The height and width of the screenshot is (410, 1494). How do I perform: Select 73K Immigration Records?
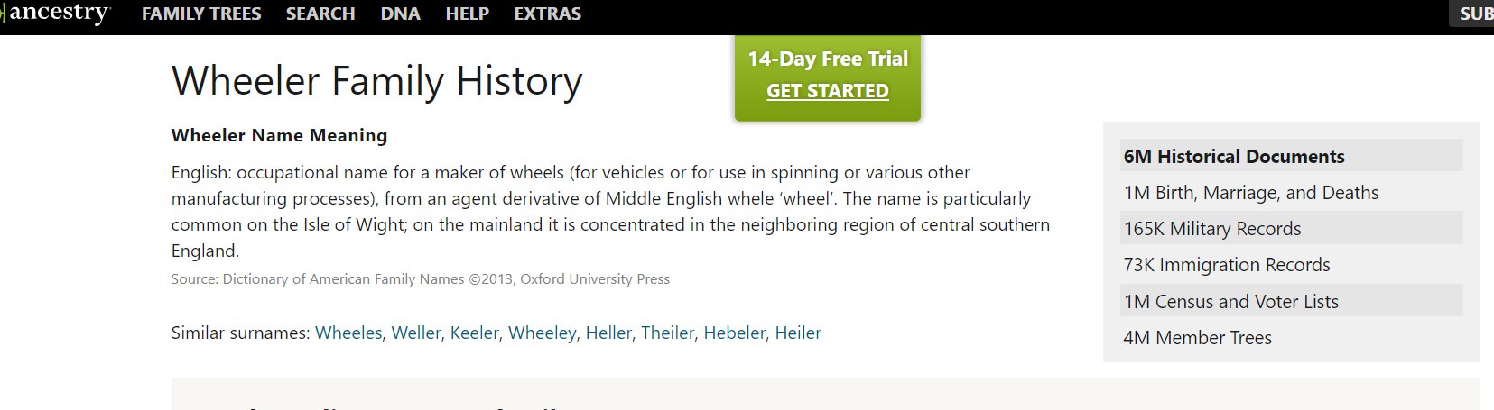[x=1292, y=264]
